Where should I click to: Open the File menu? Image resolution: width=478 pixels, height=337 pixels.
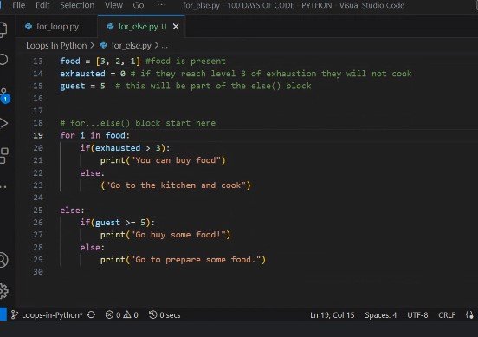click(x=18, y=5)
